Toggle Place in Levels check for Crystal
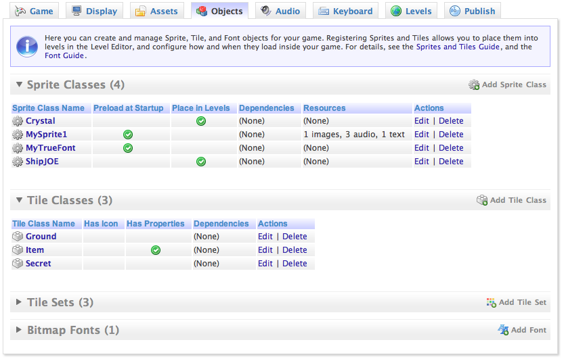 (x=201, y=121)
